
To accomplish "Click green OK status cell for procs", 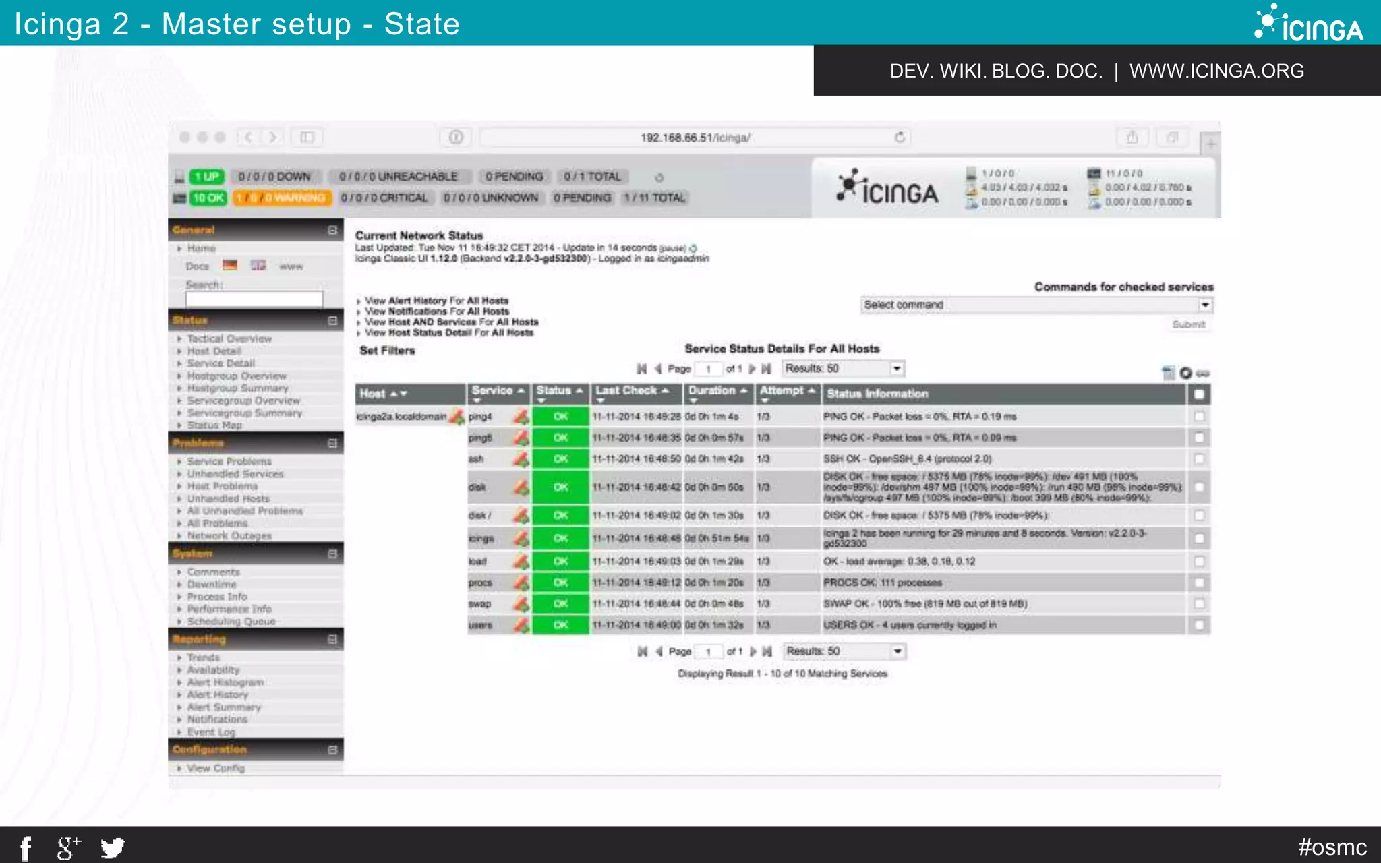I will point(560,583).
